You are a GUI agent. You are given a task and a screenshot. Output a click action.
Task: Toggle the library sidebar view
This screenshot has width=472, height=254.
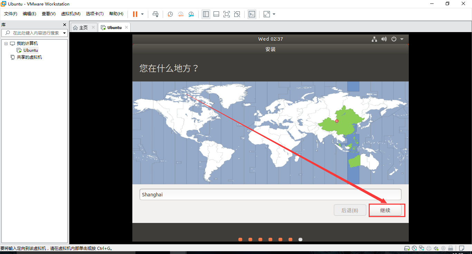click(x=206, y=14)
